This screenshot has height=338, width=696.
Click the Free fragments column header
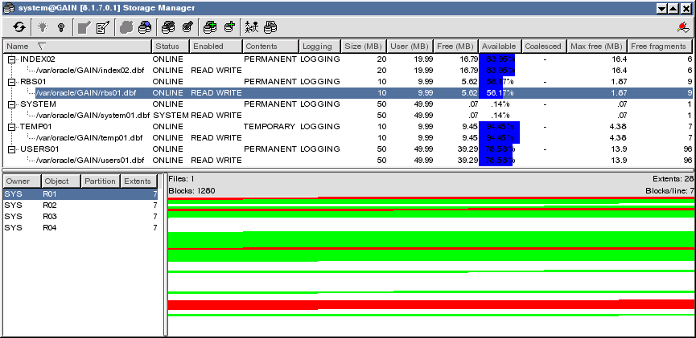tap(660, 47)
